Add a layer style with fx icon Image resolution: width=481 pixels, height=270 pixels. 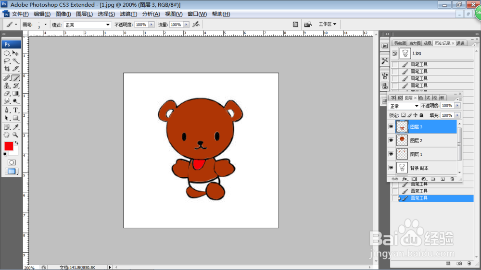(x=405, y=179)
